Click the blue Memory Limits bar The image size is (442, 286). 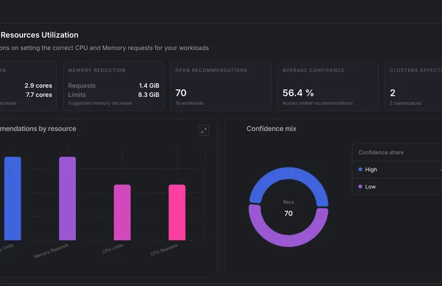(12, 199)
